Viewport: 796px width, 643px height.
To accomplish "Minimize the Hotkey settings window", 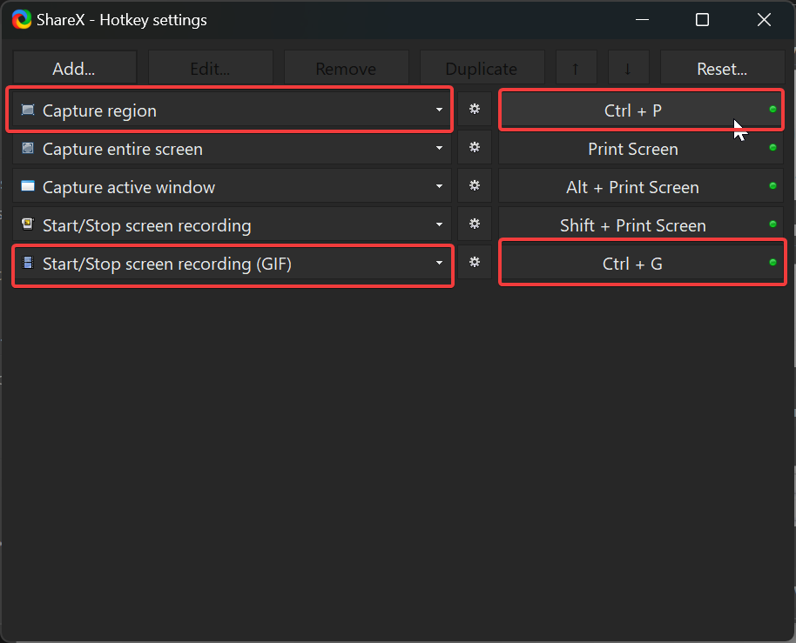I will coord(642,20).
